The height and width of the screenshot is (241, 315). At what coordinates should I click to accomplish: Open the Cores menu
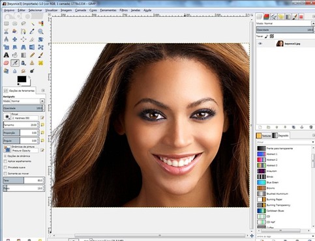click(93, 10)
